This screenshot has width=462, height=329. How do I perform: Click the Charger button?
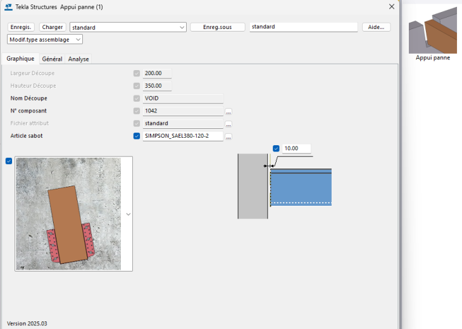point(53,27)
